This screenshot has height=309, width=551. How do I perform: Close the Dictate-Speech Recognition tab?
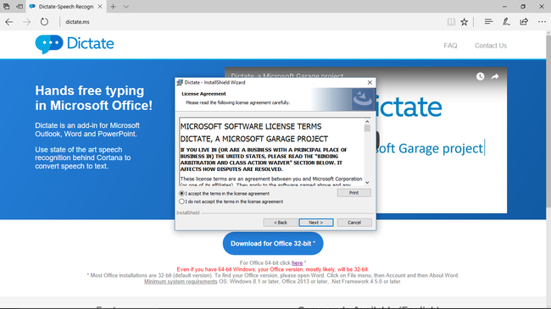(x=100, y=7)
